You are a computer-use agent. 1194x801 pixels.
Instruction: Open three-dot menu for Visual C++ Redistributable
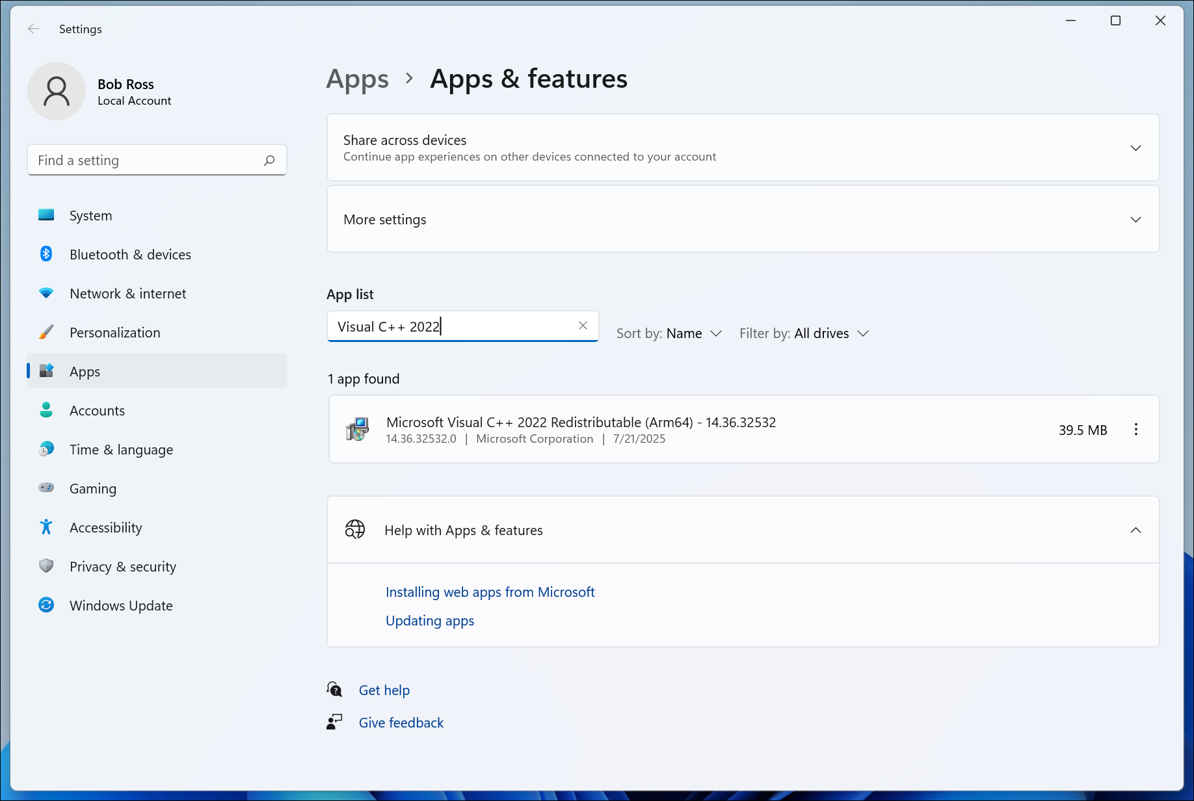point(1135,430)
